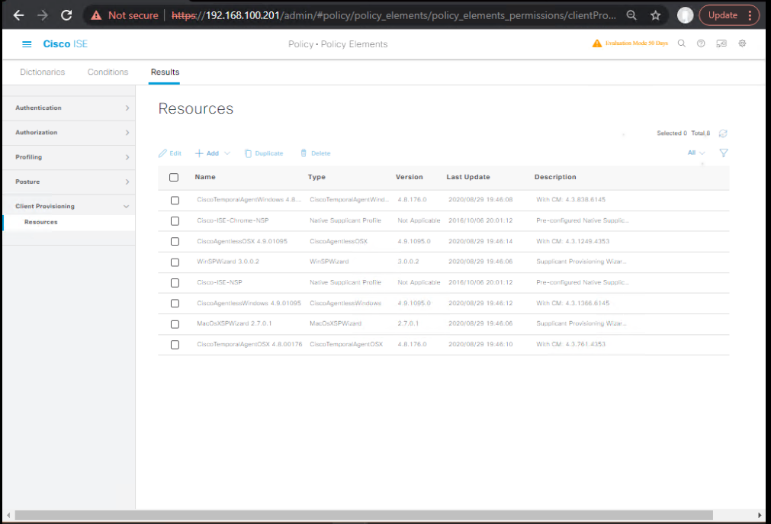Open the search magnifier in ISE header
The width and height of the screenshot is (771, 524).
point(682,43)
